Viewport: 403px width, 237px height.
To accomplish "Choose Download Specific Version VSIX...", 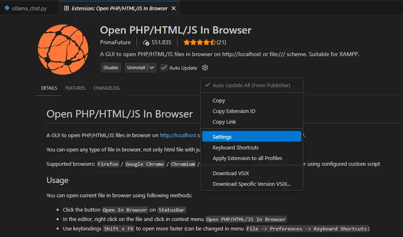I will (x=252, y=184).
